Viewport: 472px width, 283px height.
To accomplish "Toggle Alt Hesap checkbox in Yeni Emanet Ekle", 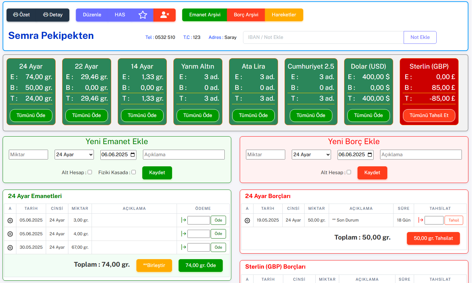I will (x=90, y=172).
